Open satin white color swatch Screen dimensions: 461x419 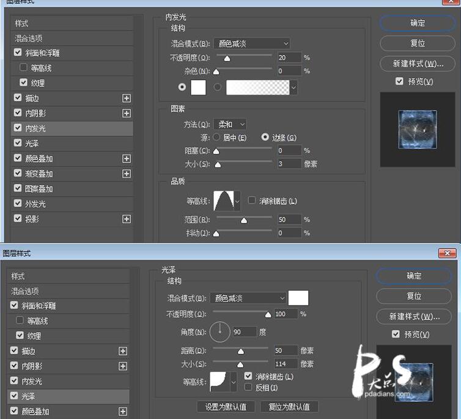click(x=298, y=298)
